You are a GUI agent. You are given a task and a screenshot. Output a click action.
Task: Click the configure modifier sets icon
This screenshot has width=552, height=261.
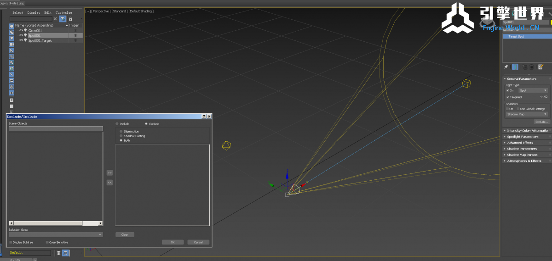click(540, 67)
